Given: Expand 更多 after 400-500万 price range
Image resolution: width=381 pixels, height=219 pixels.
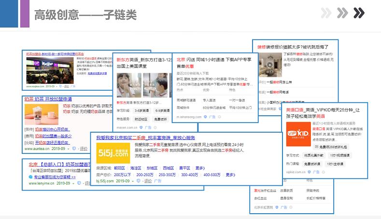Looking at the screenshot, I should [230, 174].
